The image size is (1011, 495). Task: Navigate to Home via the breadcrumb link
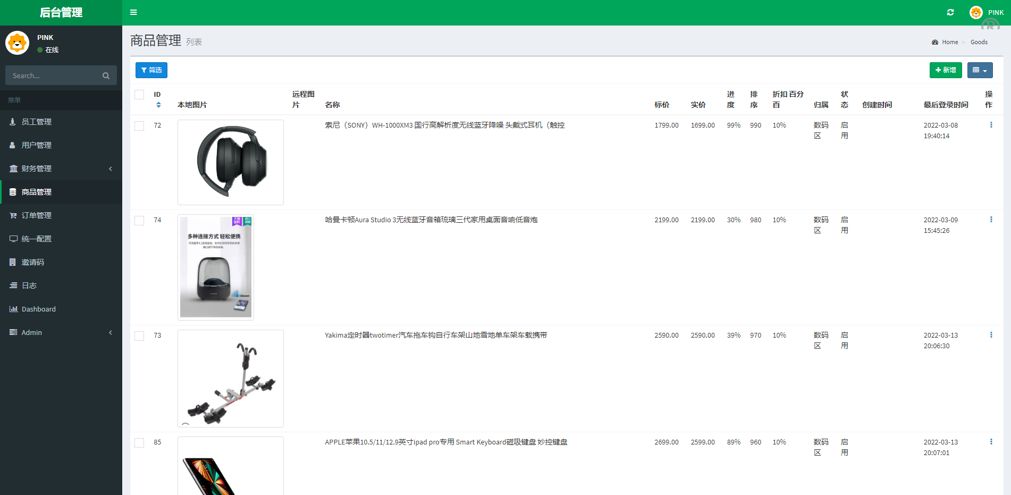click(x=950, y=42)
